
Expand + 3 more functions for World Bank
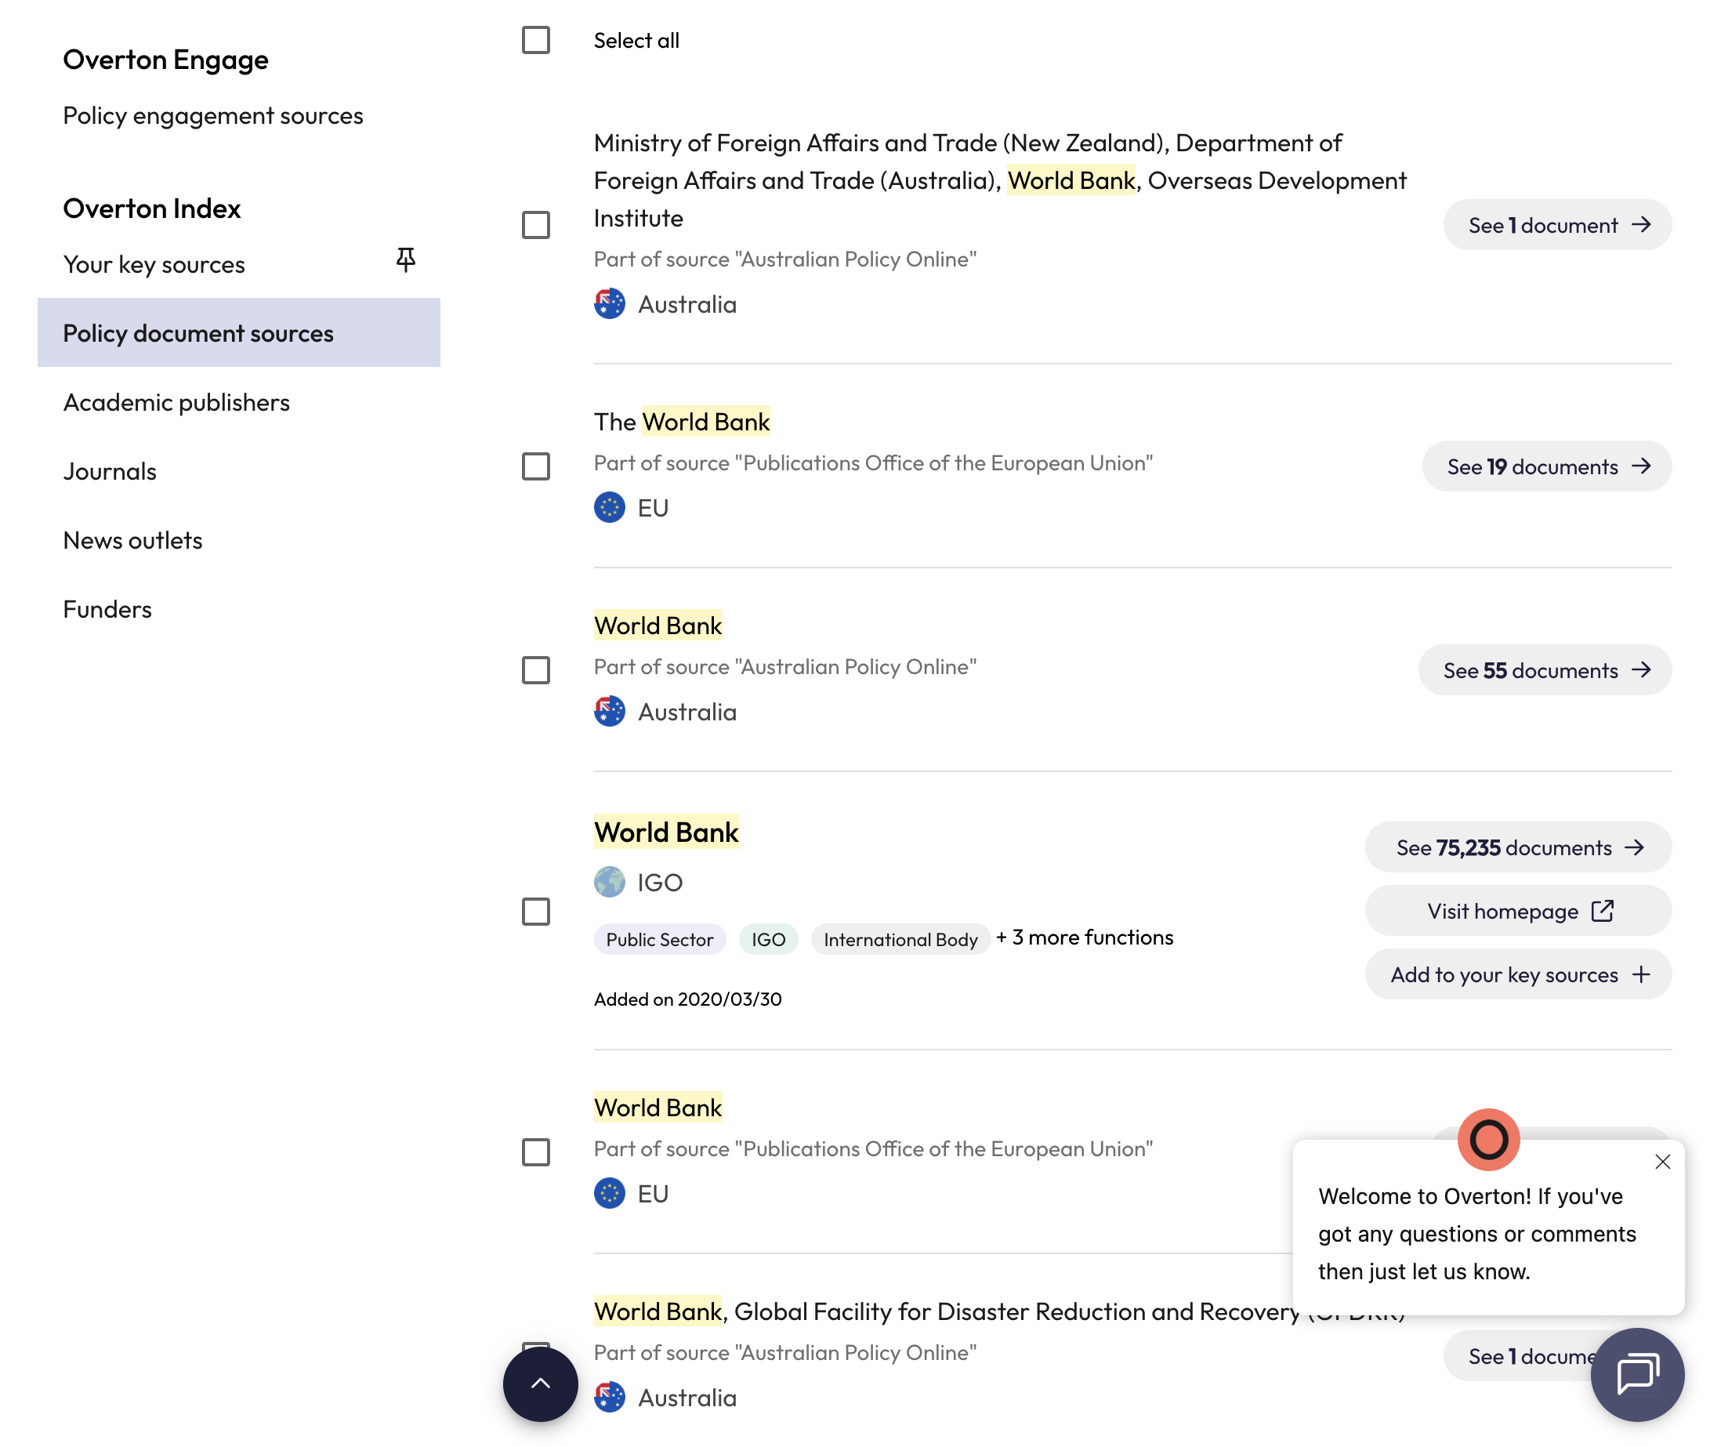[x=1085, y=937]
